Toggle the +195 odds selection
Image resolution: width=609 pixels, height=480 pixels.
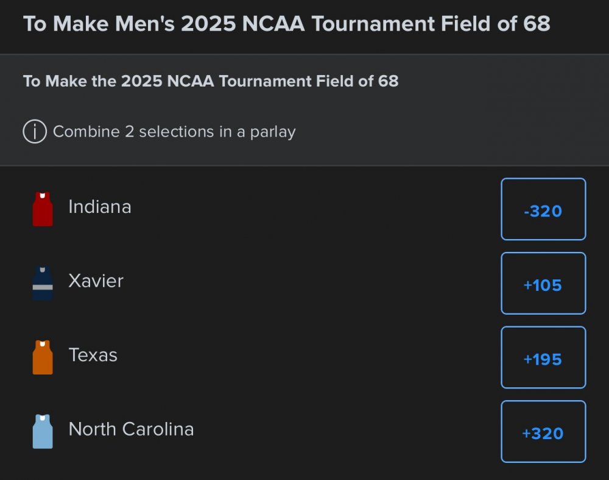[x=543, y=357]
